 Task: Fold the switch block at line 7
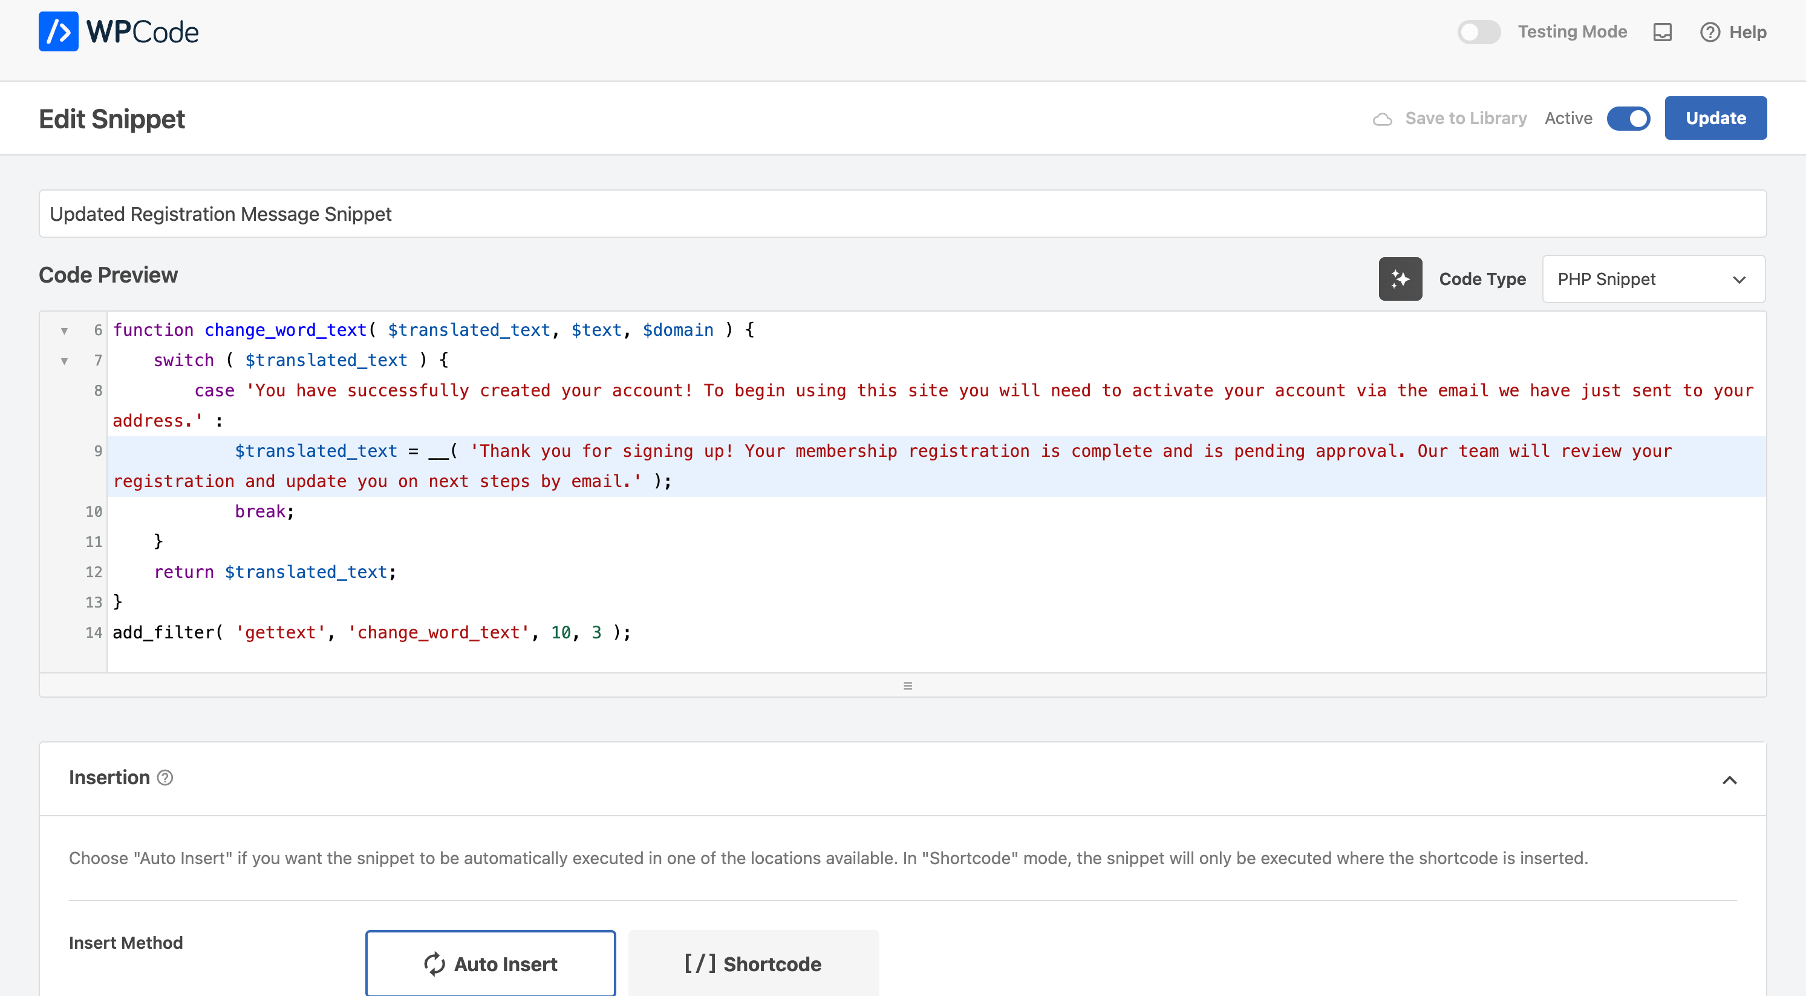point(65,361)
